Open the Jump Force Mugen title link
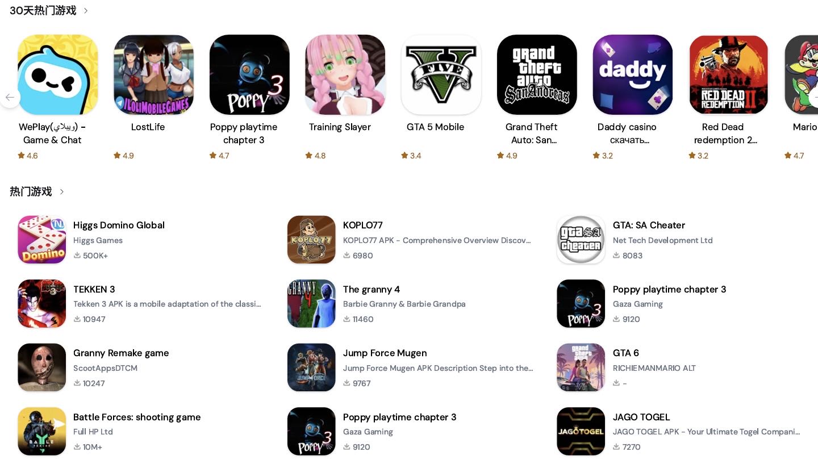 (x=385, y=353)
